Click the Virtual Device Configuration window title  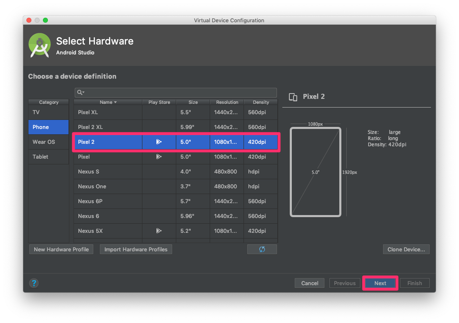tap(229, 20)
